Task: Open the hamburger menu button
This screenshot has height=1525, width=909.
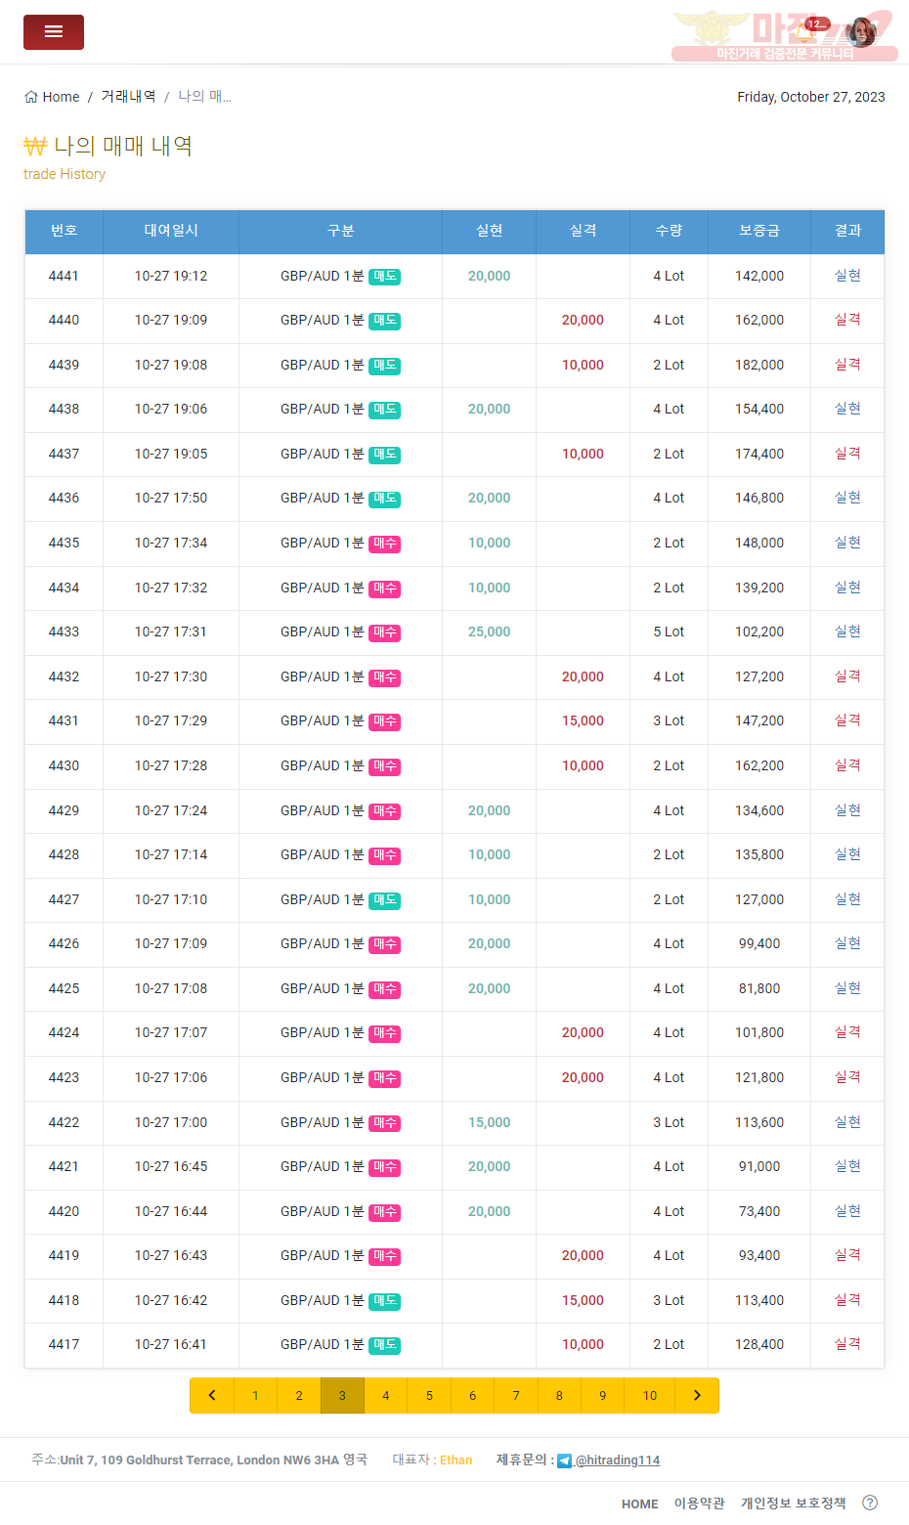Action: click(54, 32)
